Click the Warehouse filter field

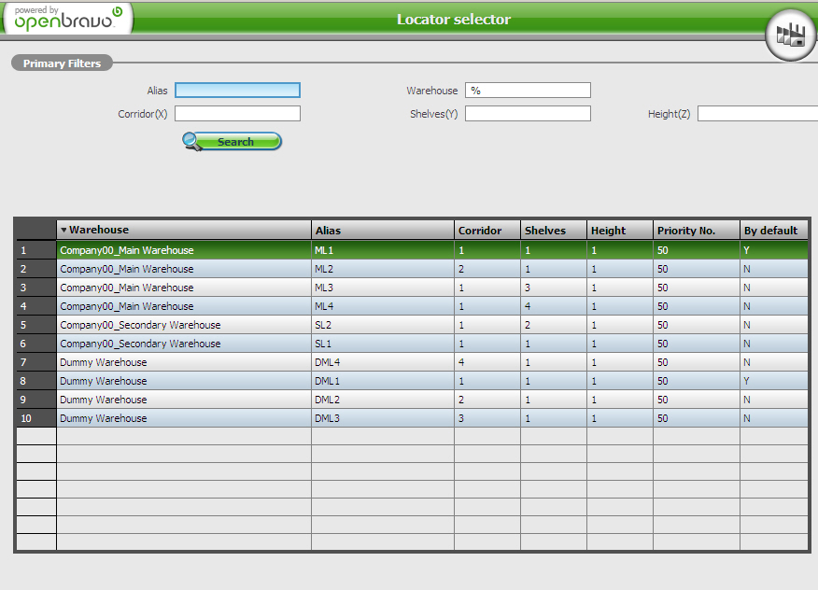tap(528, 91)
